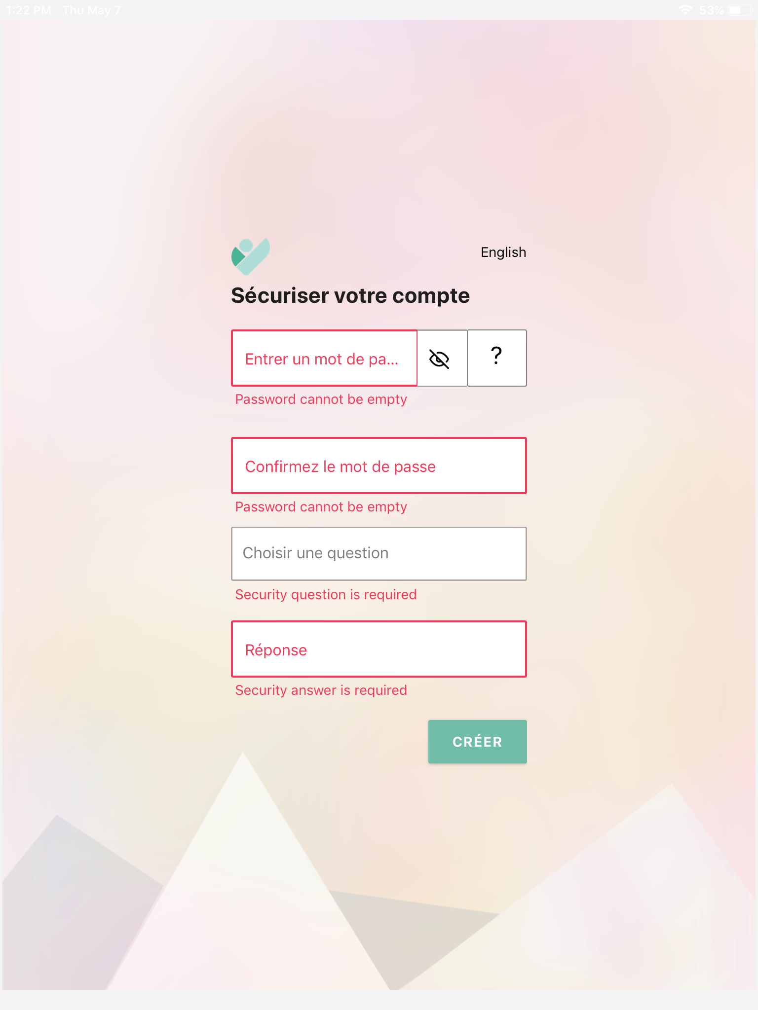
Task: Click the Réponse answer field
Action: 378,649
